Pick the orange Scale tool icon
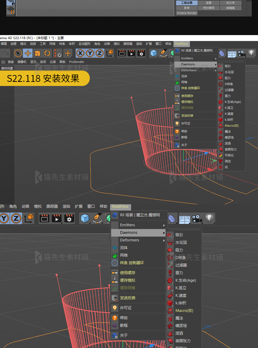The width and height of the screenshot is (258, 348). pyautogui.click(x=37, y=53)
